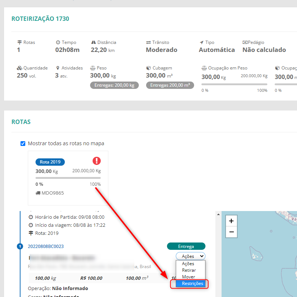The width and height of the screenshot is (297, 297).
Task: Choose Mover from the actions list
Action: point(190,277)
